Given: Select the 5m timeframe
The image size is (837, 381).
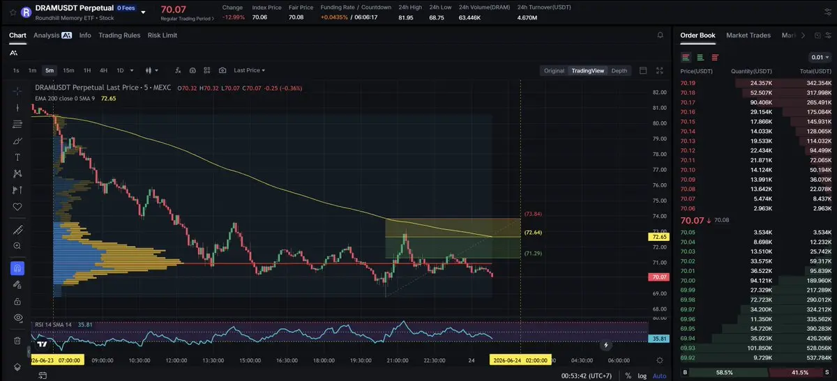Looking at the screenshot, I should tap(50, 70).
